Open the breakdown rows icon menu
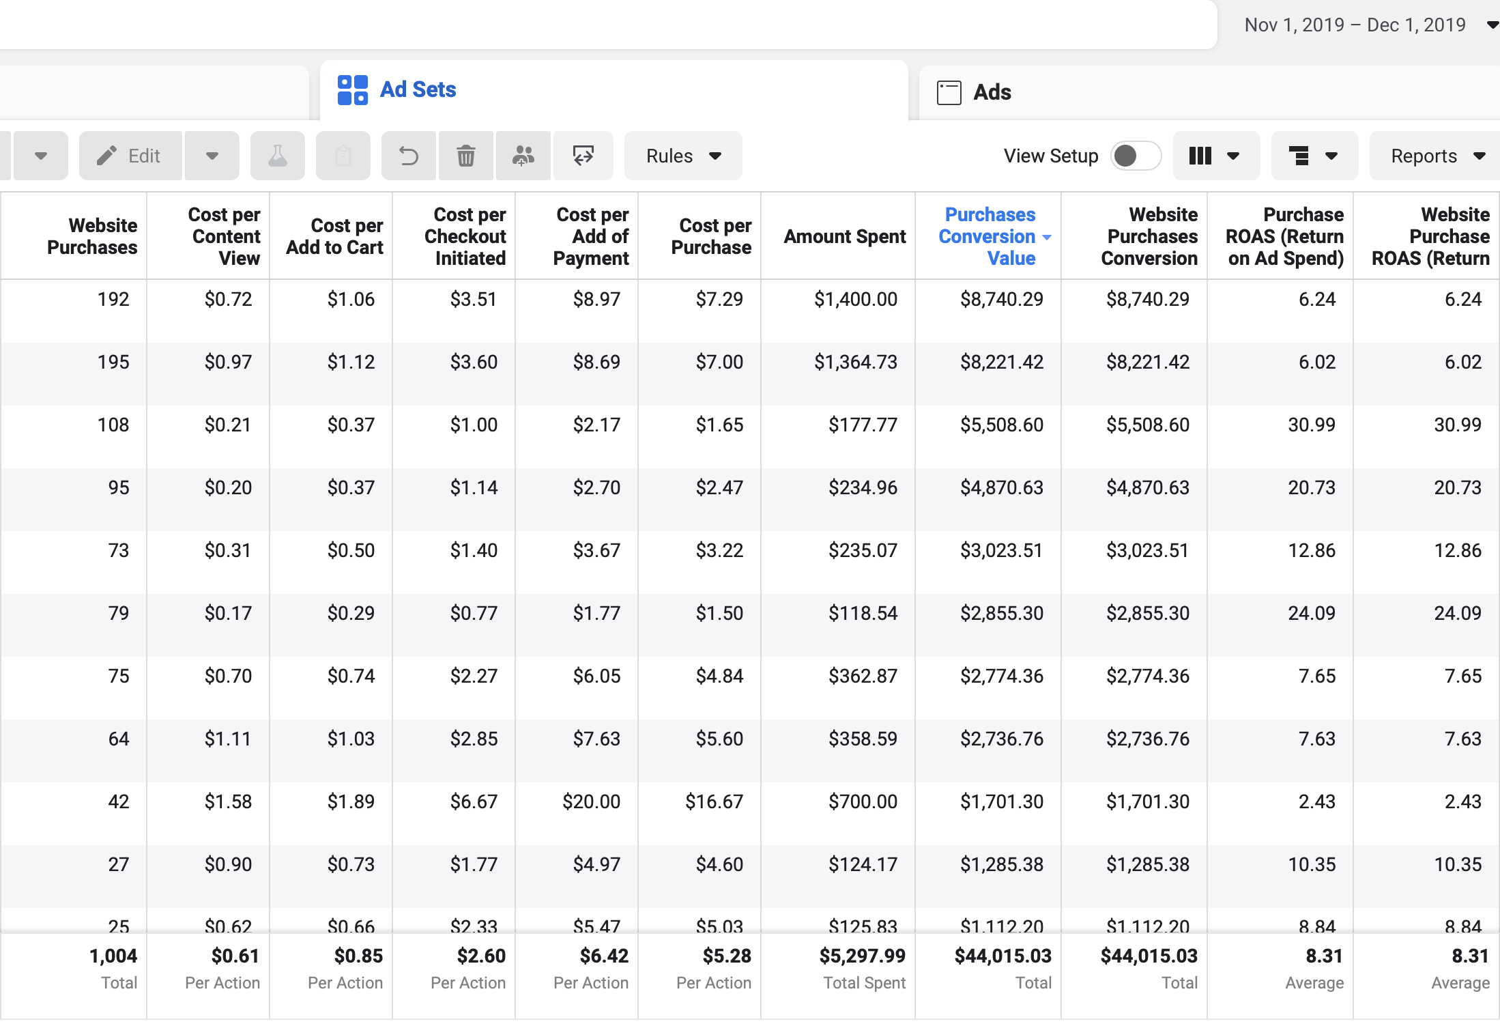 [1314, 156]
